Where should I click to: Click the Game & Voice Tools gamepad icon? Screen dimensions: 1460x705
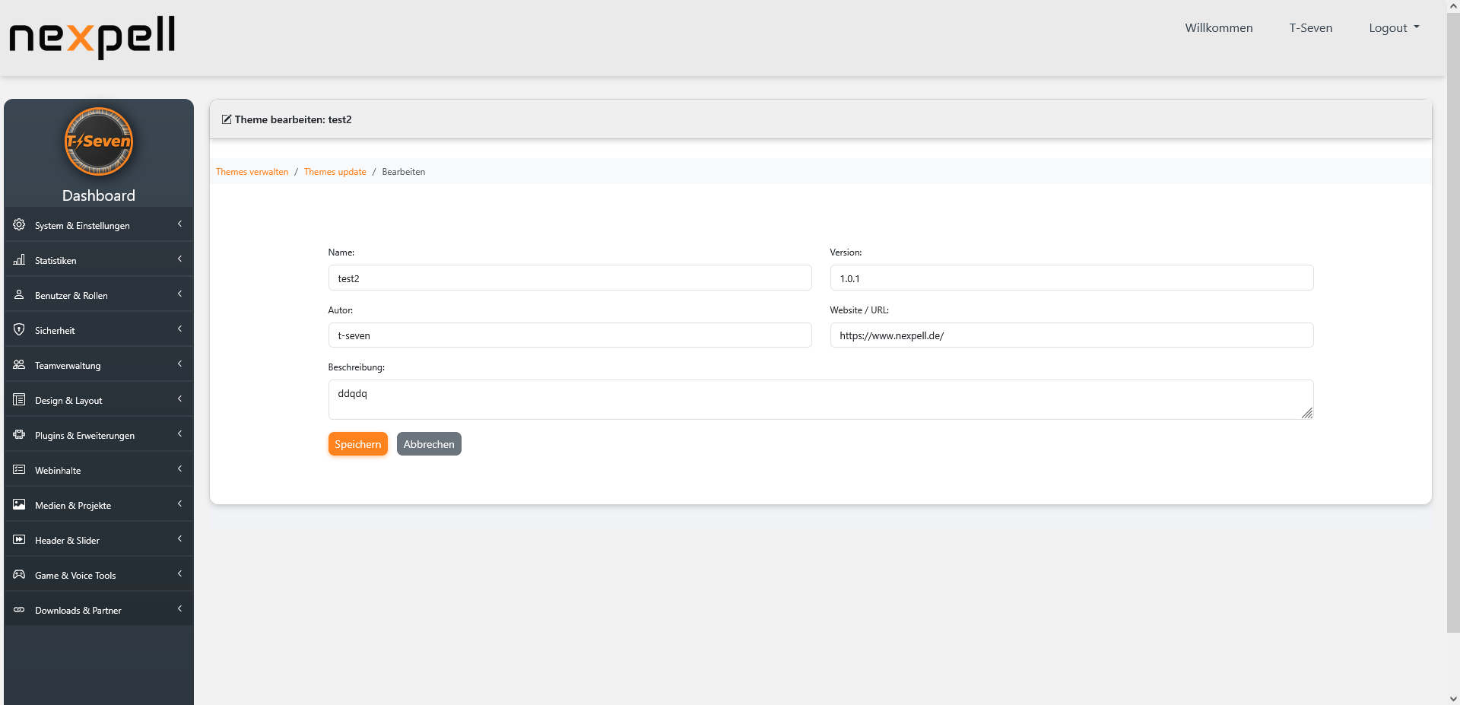[18, 574]
